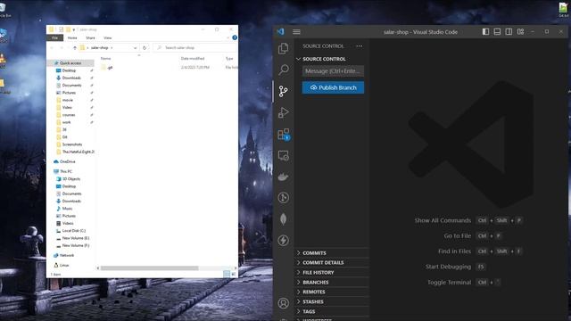
Task: Sort by the Date modified column header
Action: tap(193, 59)
